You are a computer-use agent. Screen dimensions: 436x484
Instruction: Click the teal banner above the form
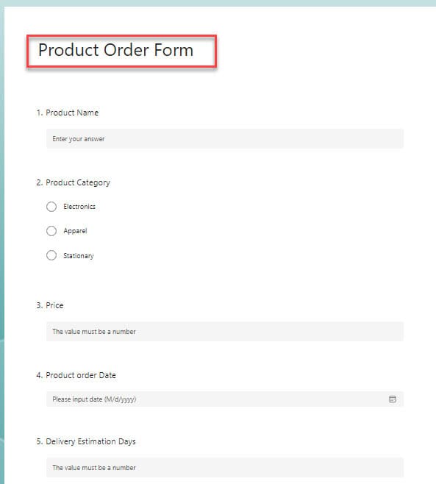(x=218, y=3)
